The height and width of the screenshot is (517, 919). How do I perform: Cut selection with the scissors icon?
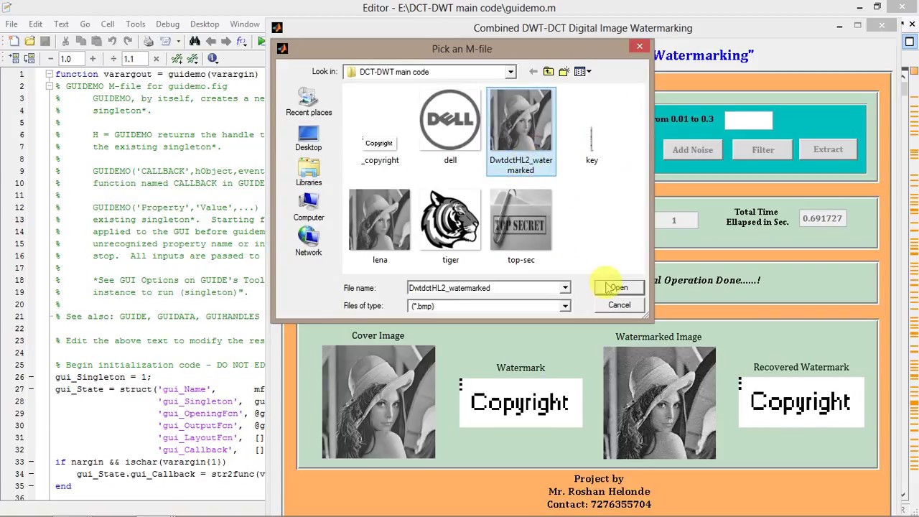[x=65, y=42]
